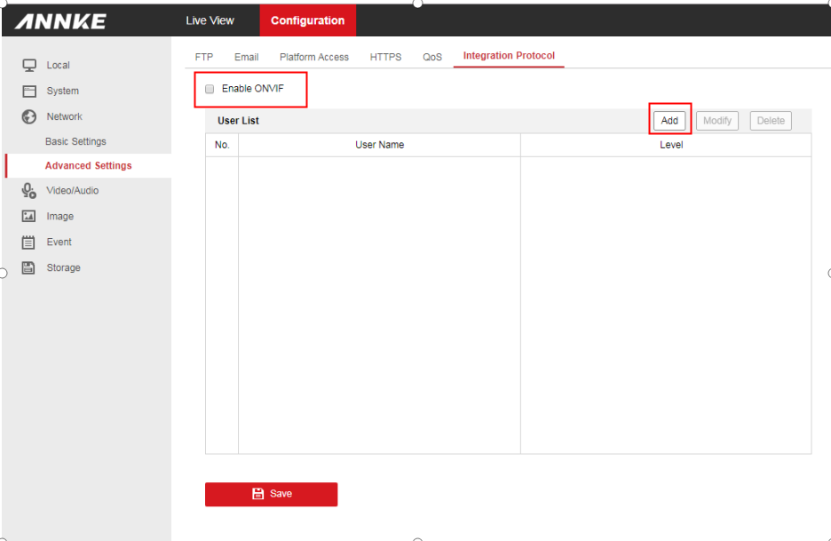
Task: Click the Delete user button
Action: 771,121
